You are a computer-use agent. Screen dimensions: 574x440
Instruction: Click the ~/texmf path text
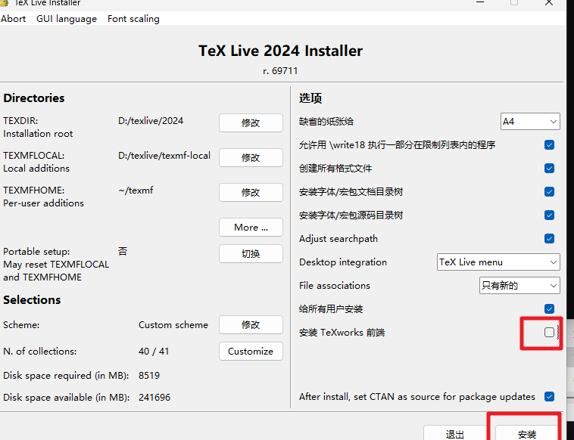coord(136,191)
